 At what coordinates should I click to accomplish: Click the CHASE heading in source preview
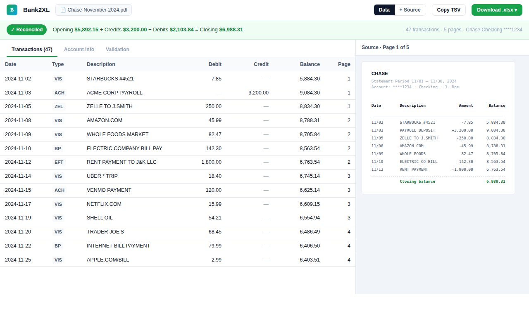(x=379, y=73)
